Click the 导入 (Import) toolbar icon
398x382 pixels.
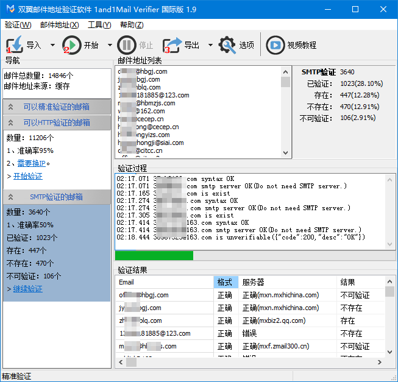point(15,44)
